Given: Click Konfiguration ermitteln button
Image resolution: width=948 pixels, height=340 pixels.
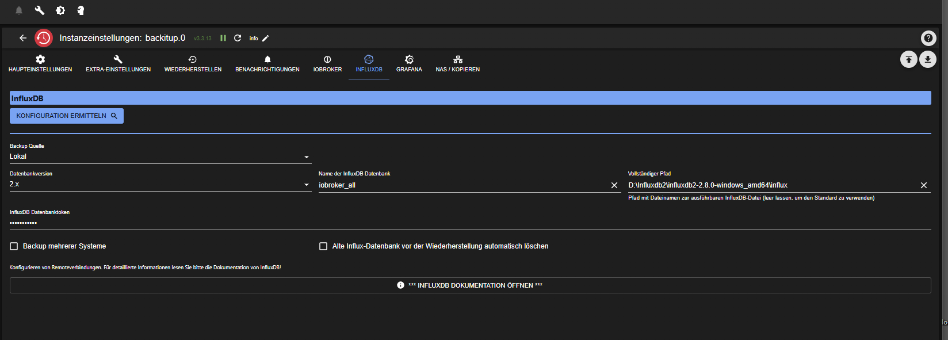Looking at the screenshot, I should coord(67,116).
